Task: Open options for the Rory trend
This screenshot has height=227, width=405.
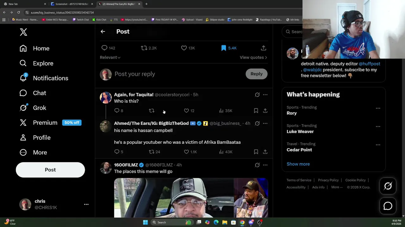Action: (378, 108)
